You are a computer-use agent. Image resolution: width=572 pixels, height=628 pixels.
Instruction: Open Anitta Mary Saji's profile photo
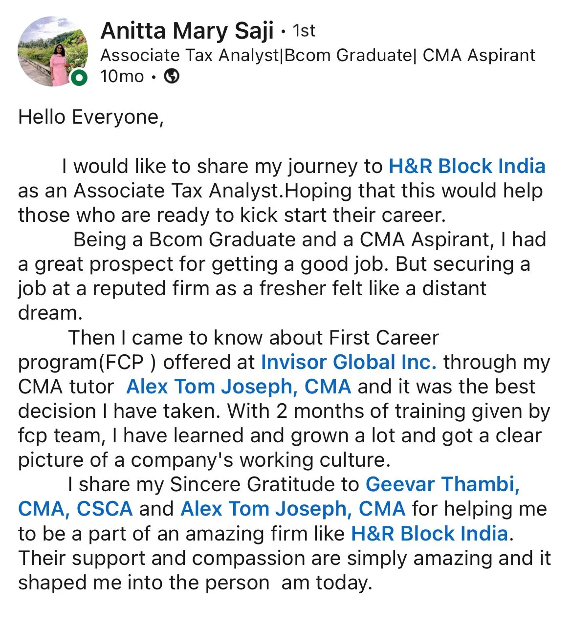pos(53,51)
